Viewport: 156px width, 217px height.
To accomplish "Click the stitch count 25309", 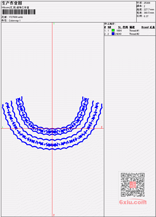I will 147,3.
